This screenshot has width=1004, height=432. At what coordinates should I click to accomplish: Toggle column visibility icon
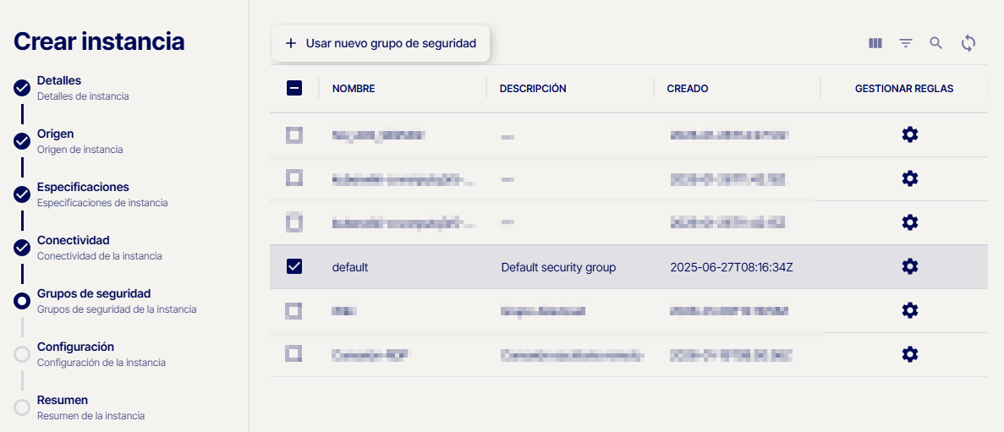875,43
